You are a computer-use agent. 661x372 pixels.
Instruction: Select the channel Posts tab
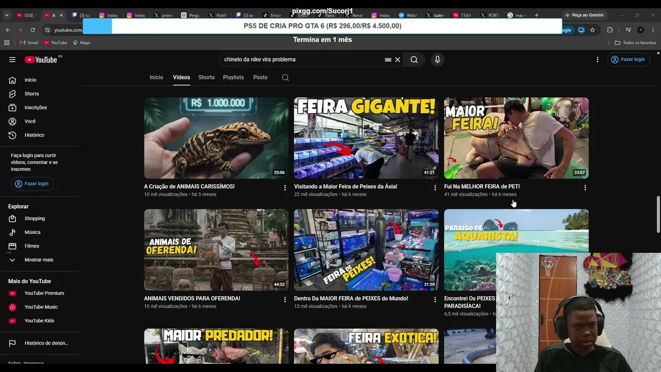tap(260, 78)
